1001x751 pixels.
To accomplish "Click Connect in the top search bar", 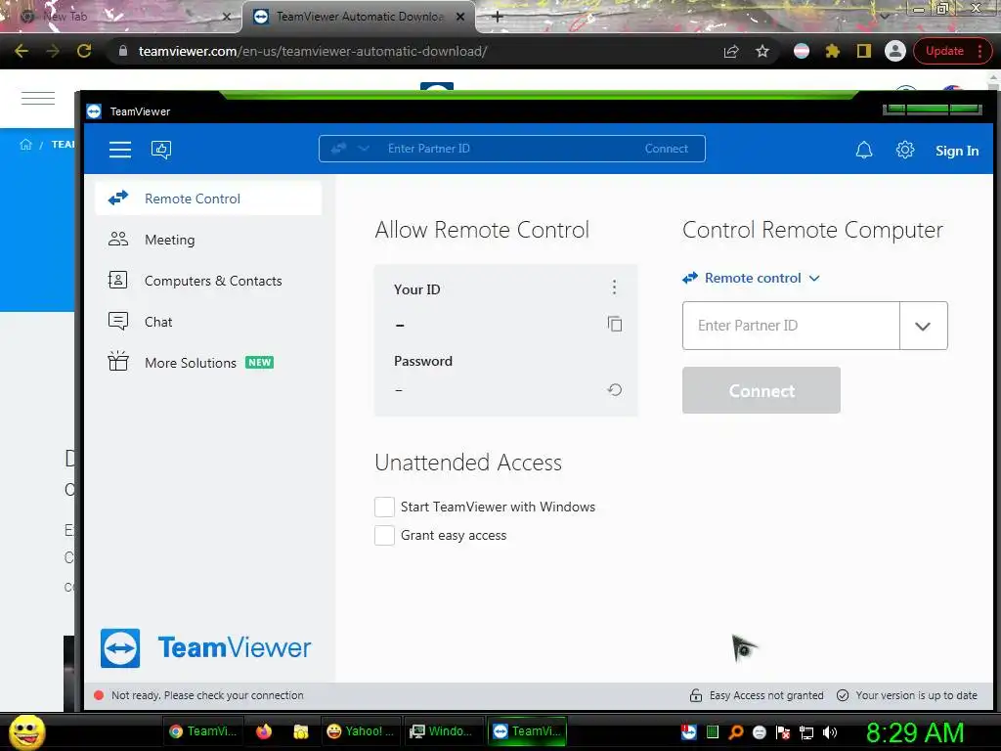I will click(666, 149).
